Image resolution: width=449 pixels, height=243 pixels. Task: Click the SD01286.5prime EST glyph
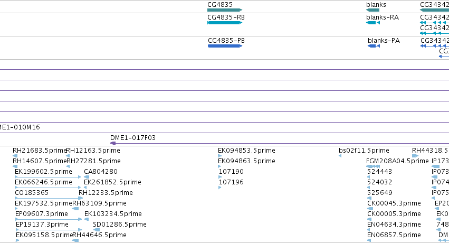click(97, 230)
